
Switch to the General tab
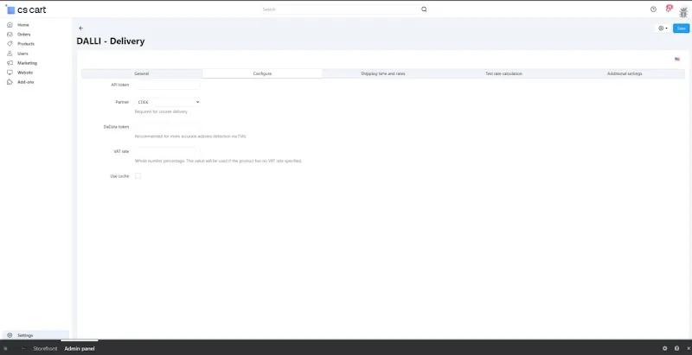click(x=142, y=73)
